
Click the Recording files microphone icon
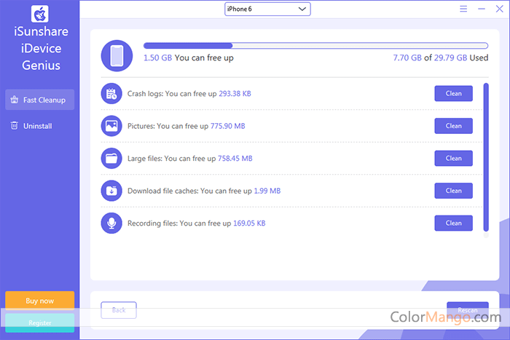111,223
